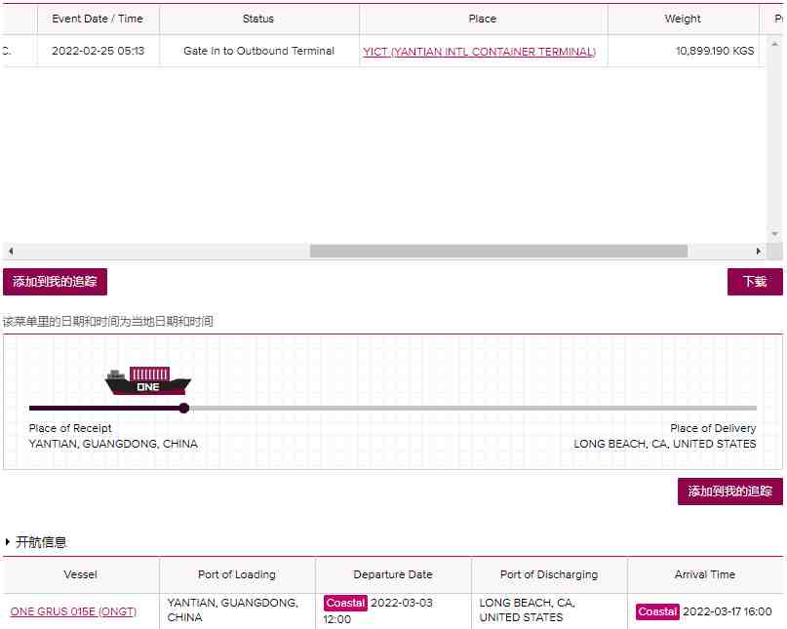Click YANTIAN, GUANGDONG, CHINA under Place of Receipt
Viewport: 787px width, 629px height.
tap(113, 444)
